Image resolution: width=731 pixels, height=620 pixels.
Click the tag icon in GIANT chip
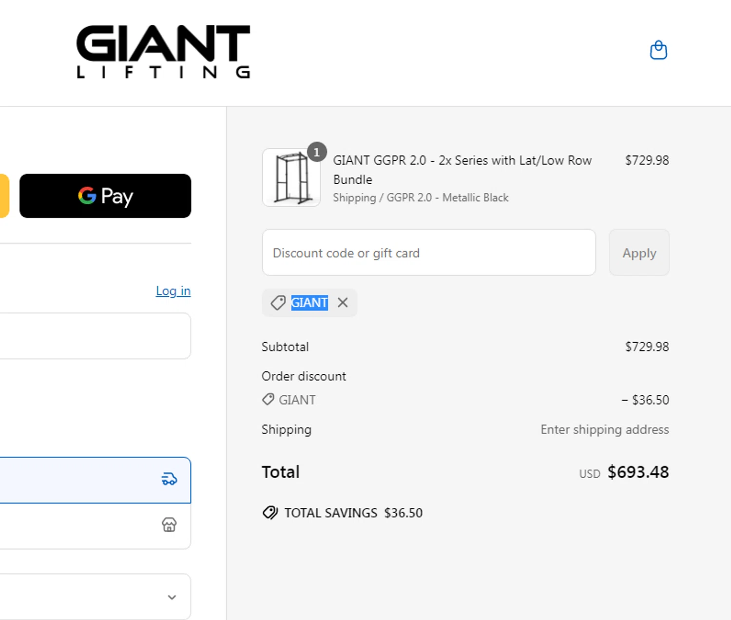(278, 303)
